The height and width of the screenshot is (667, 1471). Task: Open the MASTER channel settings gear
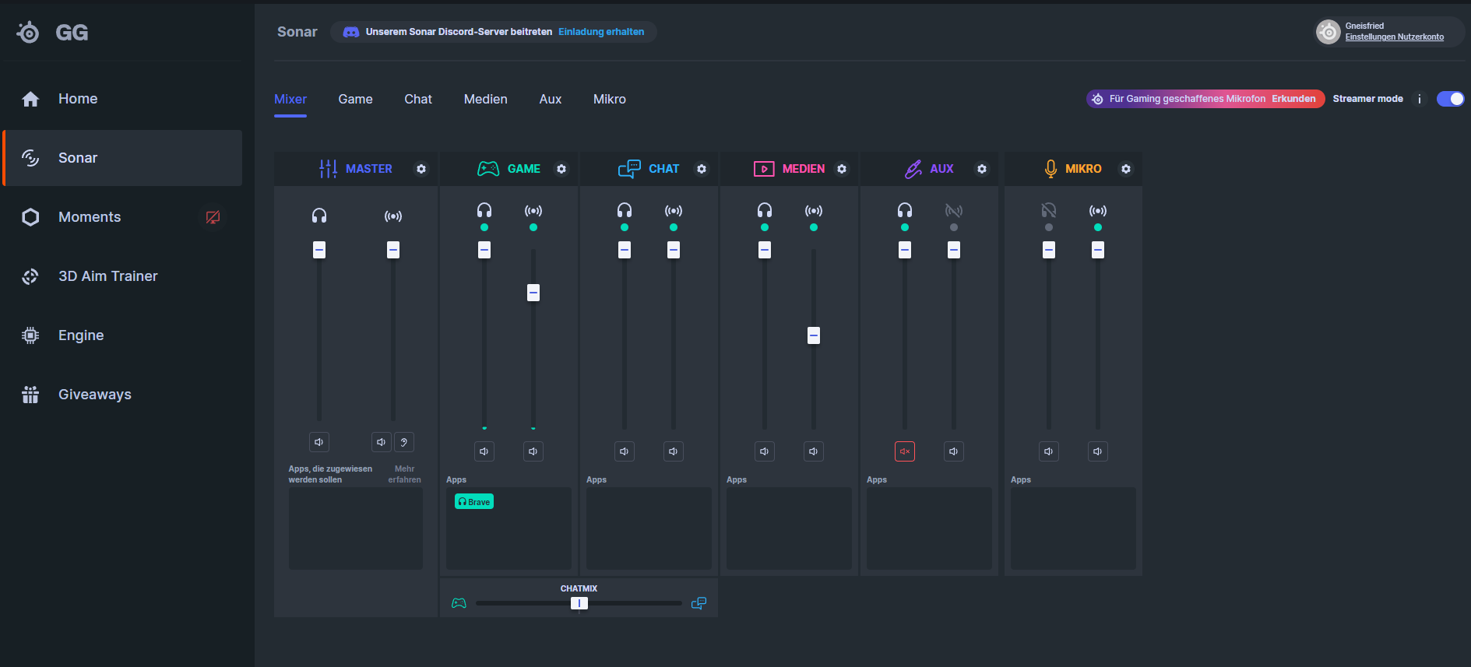click(x=421, y=169)
